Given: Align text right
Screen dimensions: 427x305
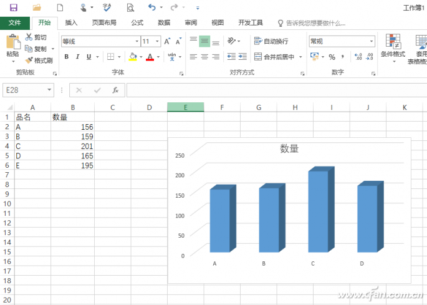Looking at the screenshot, I should coord(216,57).
